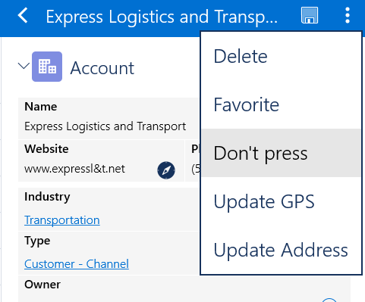Choose Delete from the menu
The image size is (365, 302).
coord(281,56)
